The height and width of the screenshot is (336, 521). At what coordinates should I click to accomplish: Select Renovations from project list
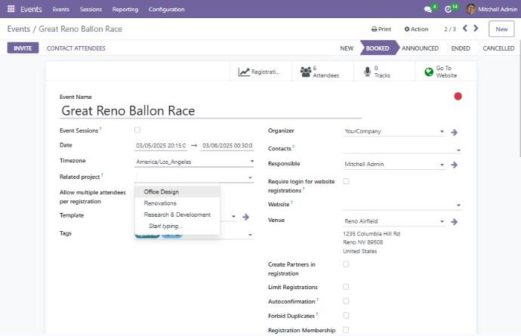160,203
